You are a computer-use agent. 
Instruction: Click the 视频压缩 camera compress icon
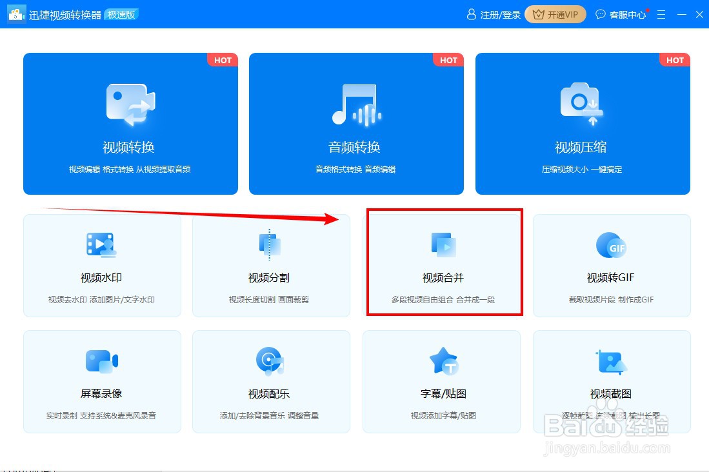pyautogui.click(x=581, y=104)
